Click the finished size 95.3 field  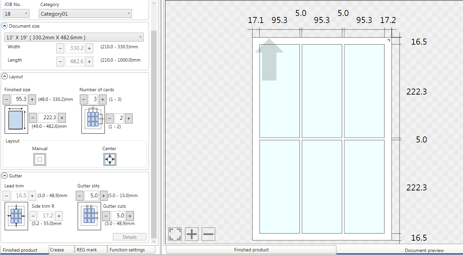(x=19, y=99)
